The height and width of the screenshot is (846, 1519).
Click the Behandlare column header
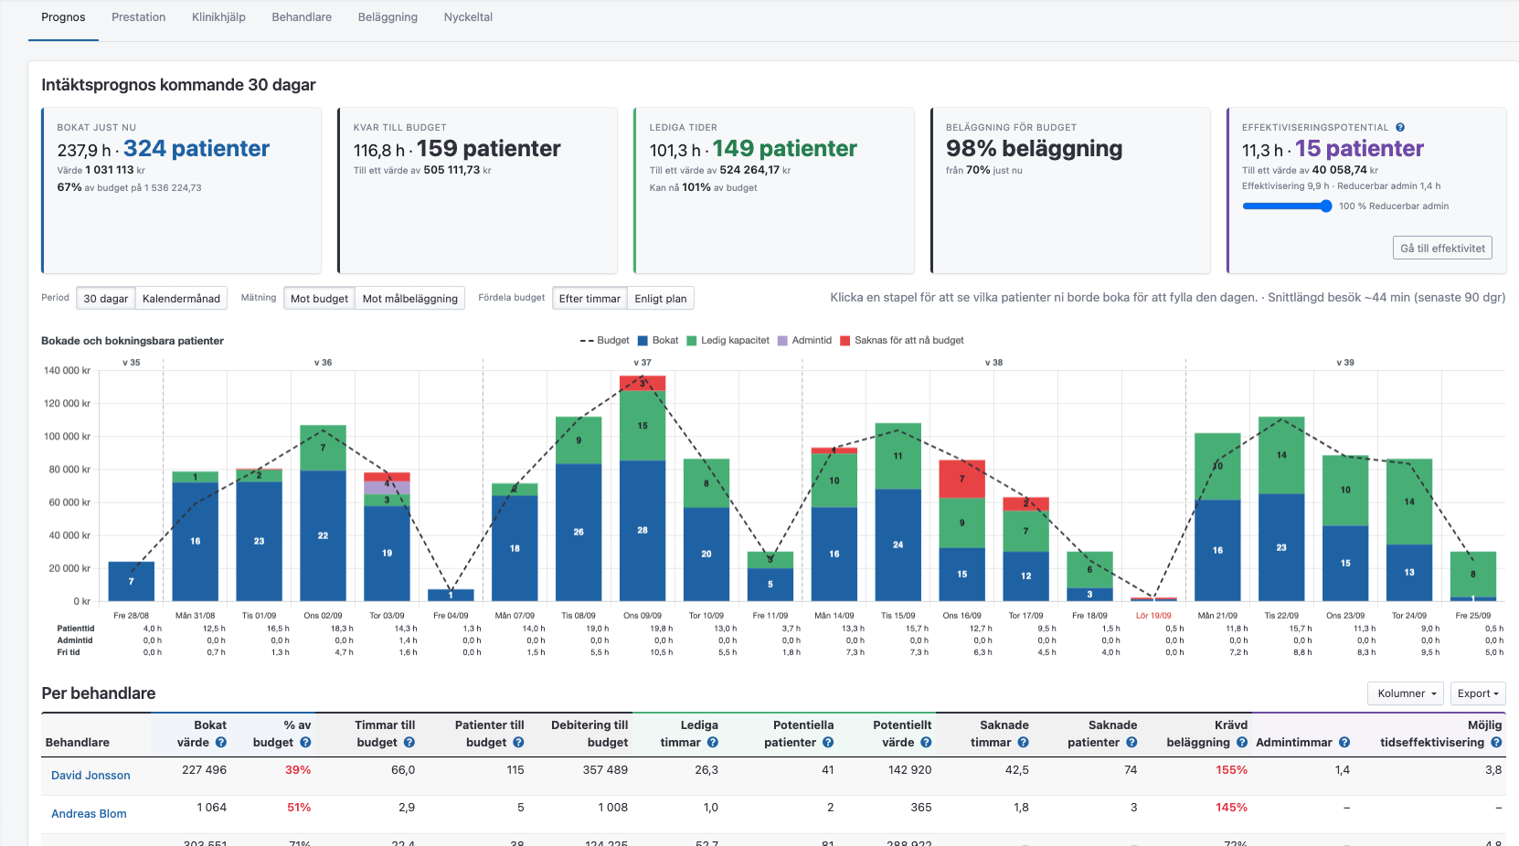[x=78, y=743]
